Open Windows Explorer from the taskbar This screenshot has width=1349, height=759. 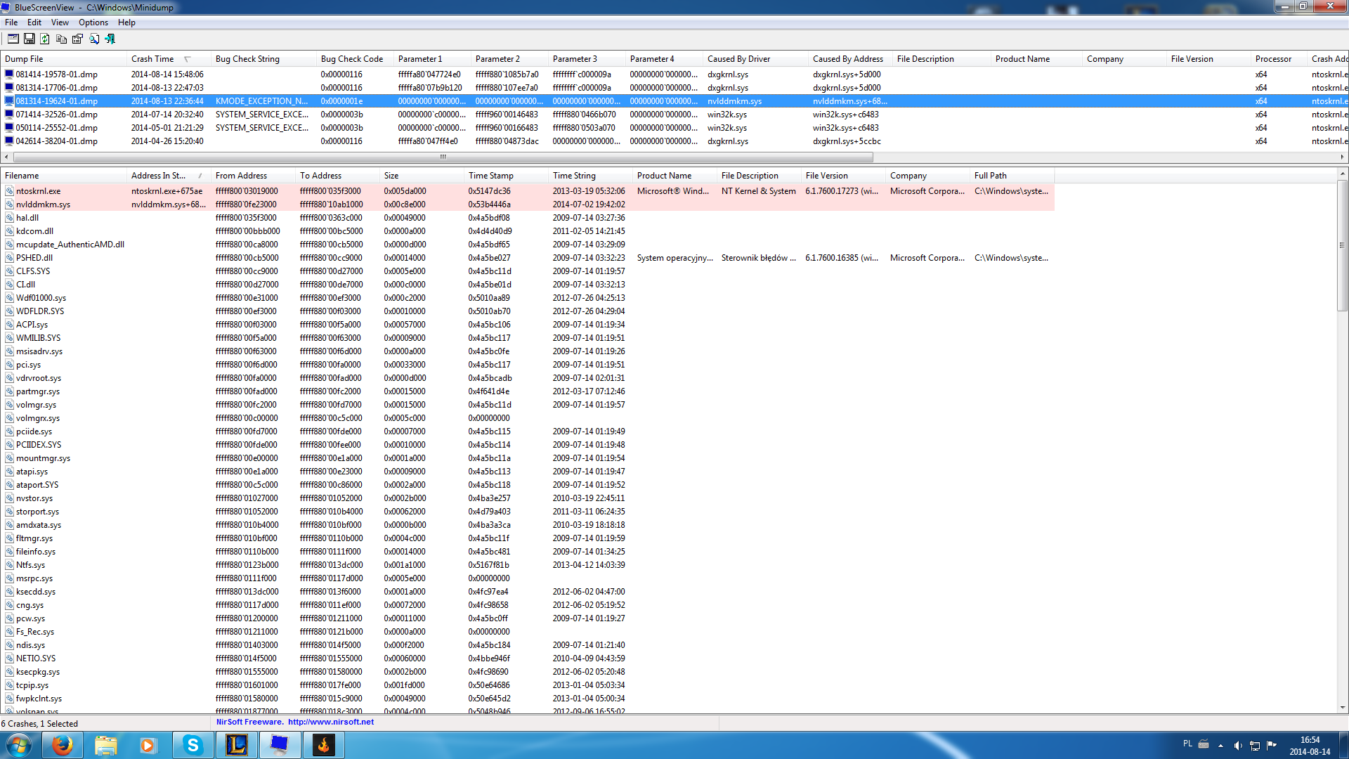pyautogui.click(x=105, y=745)
